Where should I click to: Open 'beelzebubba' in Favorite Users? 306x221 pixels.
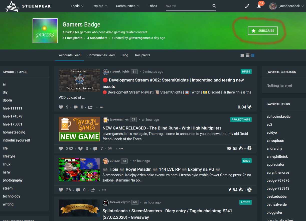pyautogui.click(x=276, y=196)
